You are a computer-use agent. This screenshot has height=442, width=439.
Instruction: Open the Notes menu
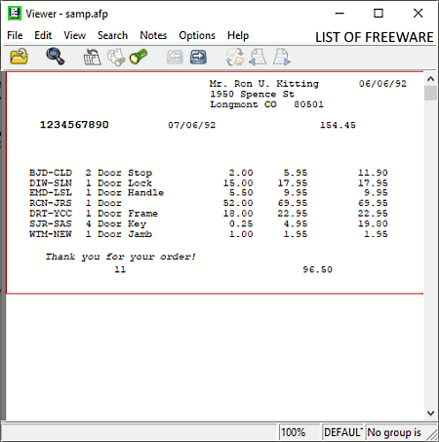point(153,35)
